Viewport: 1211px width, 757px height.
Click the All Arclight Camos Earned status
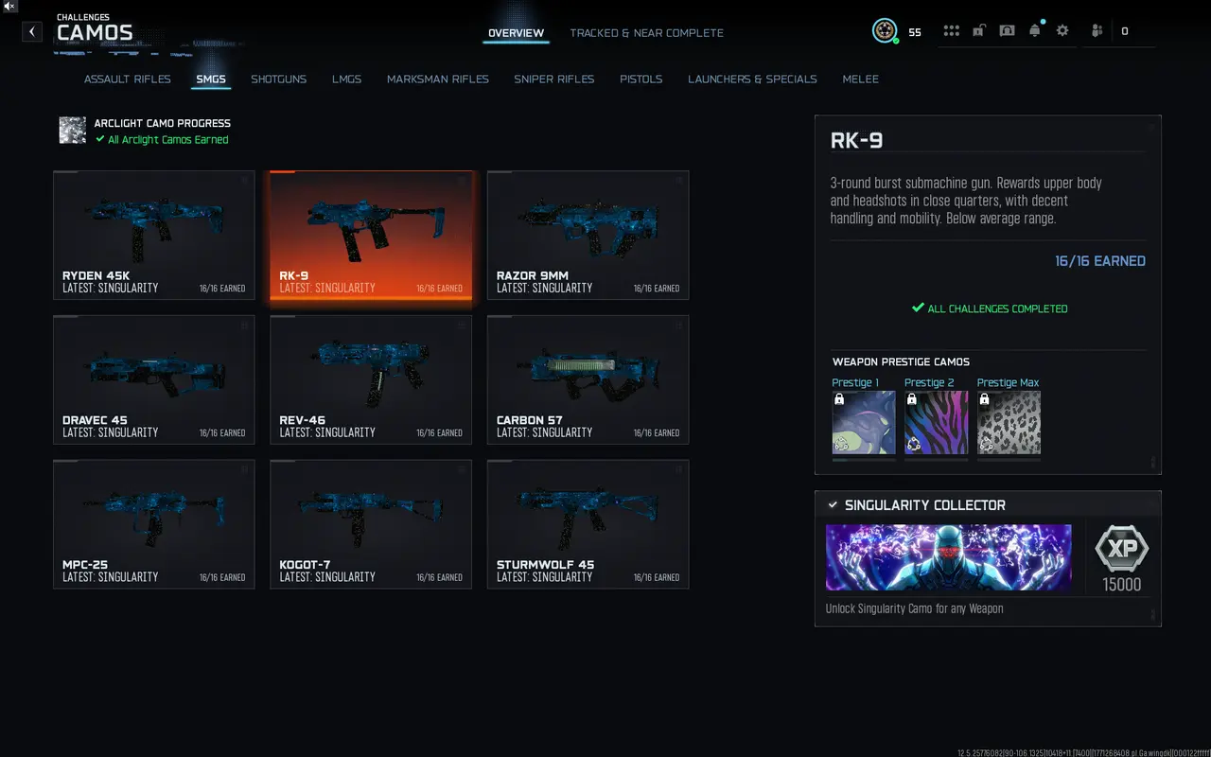coord(168,140)
